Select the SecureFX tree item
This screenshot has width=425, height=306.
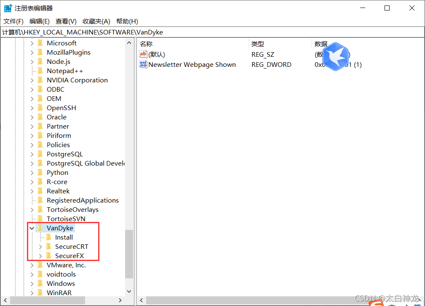(x=69, y=256)
